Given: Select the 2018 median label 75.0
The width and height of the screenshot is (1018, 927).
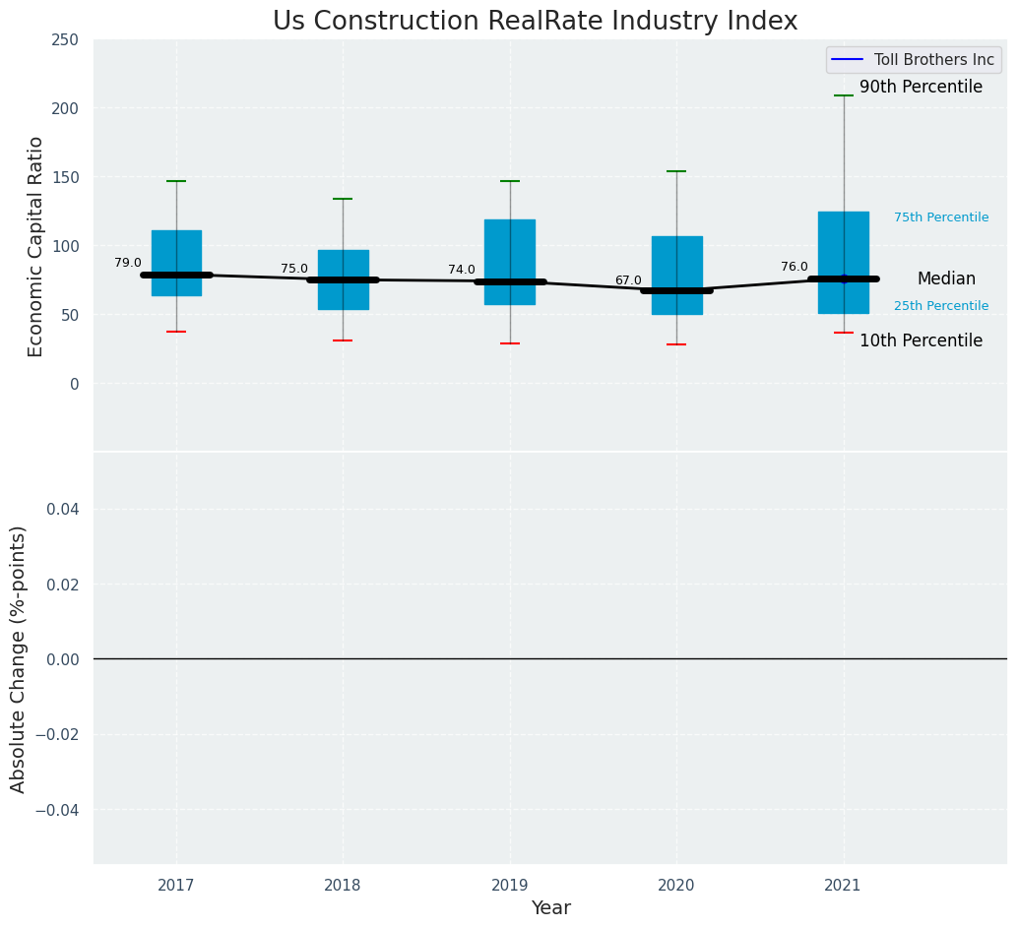Looking at the screenshot, I should [294, 269].
